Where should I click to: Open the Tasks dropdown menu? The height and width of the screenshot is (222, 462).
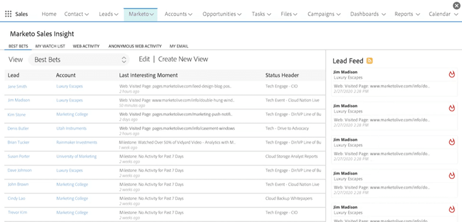(269, 14)
